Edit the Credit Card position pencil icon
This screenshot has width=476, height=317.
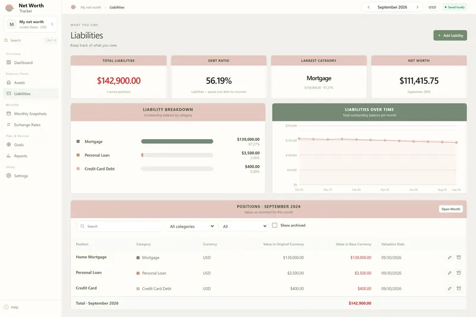pos(450,288)
